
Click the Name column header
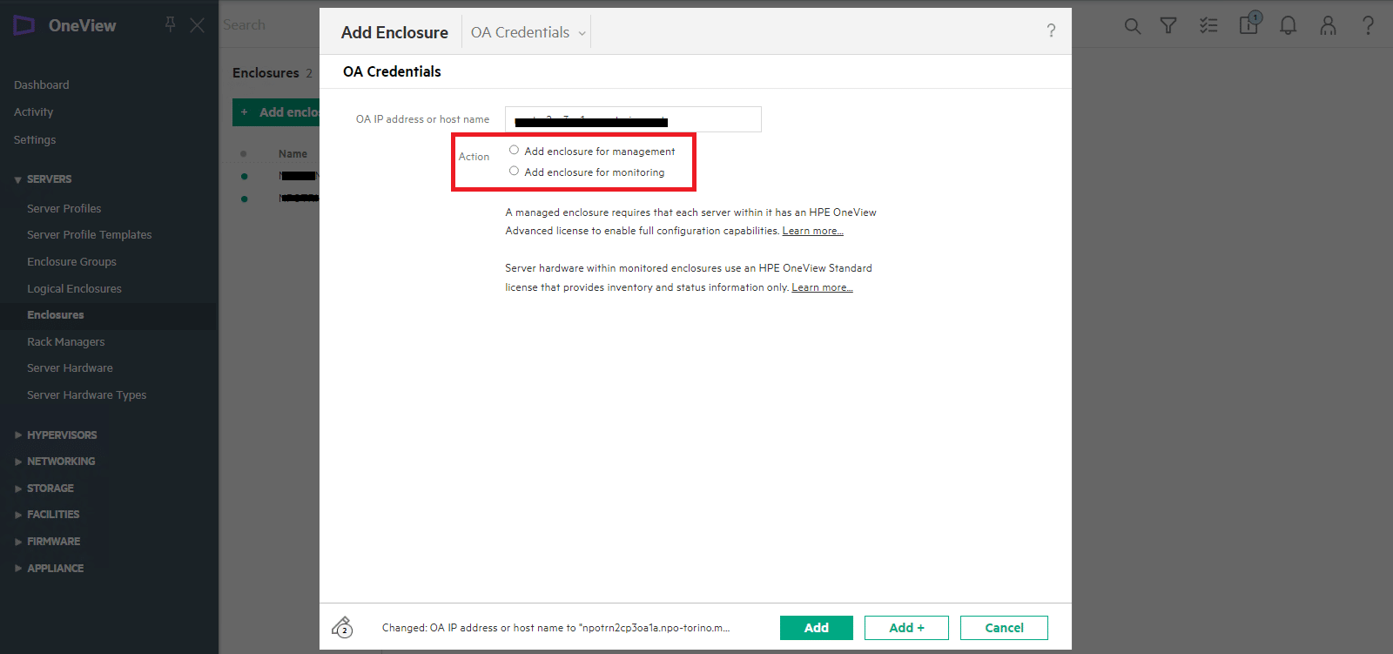tap(293, 154)
